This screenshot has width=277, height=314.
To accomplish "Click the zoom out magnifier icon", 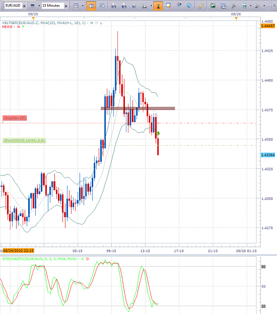I will tap(124, 6).
